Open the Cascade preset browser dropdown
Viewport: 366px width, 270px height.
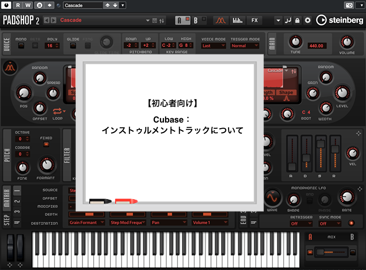pos(148,21)
